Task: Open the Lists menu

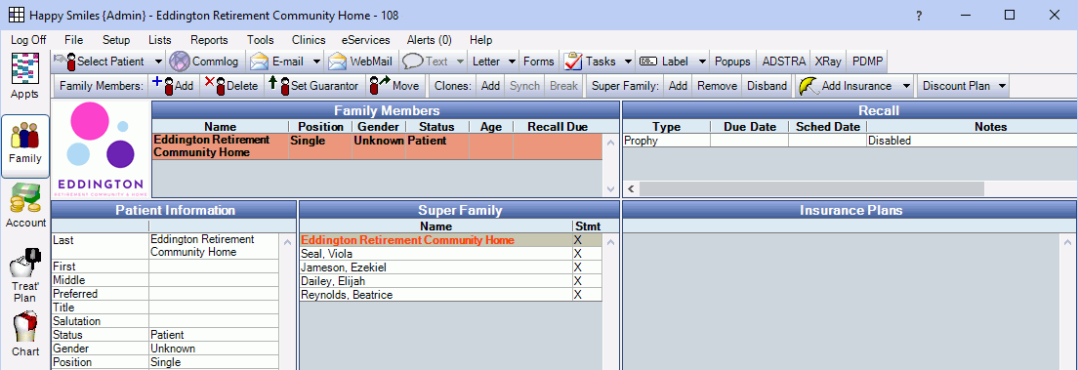Action: point(159,40)
